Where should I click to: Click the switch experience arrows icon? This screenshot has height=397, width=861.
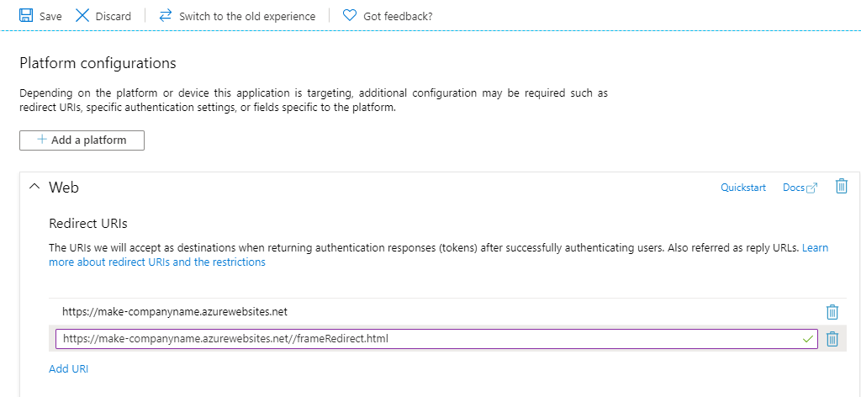[x=166, y=16]
